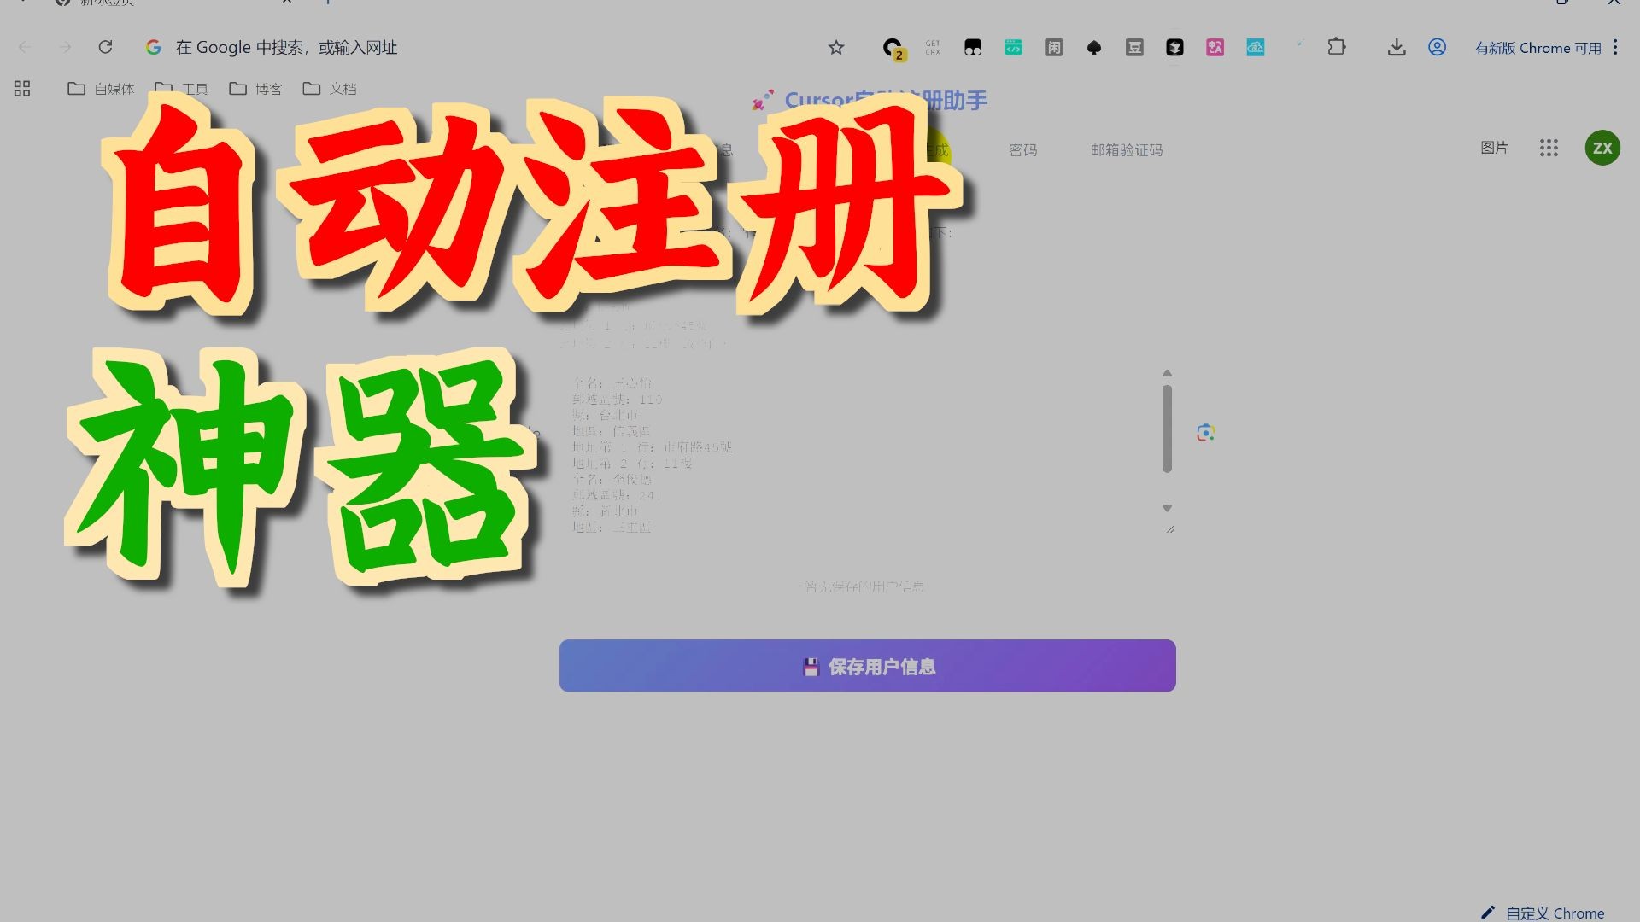This screenshot has height=922, width=1640.
Task: Open the Tampermonkey extension icon
Action: click(x=973, y=48)
